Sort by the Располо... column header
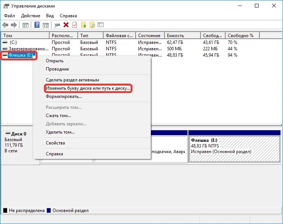The image size is (283, 224). click(64, 36)
